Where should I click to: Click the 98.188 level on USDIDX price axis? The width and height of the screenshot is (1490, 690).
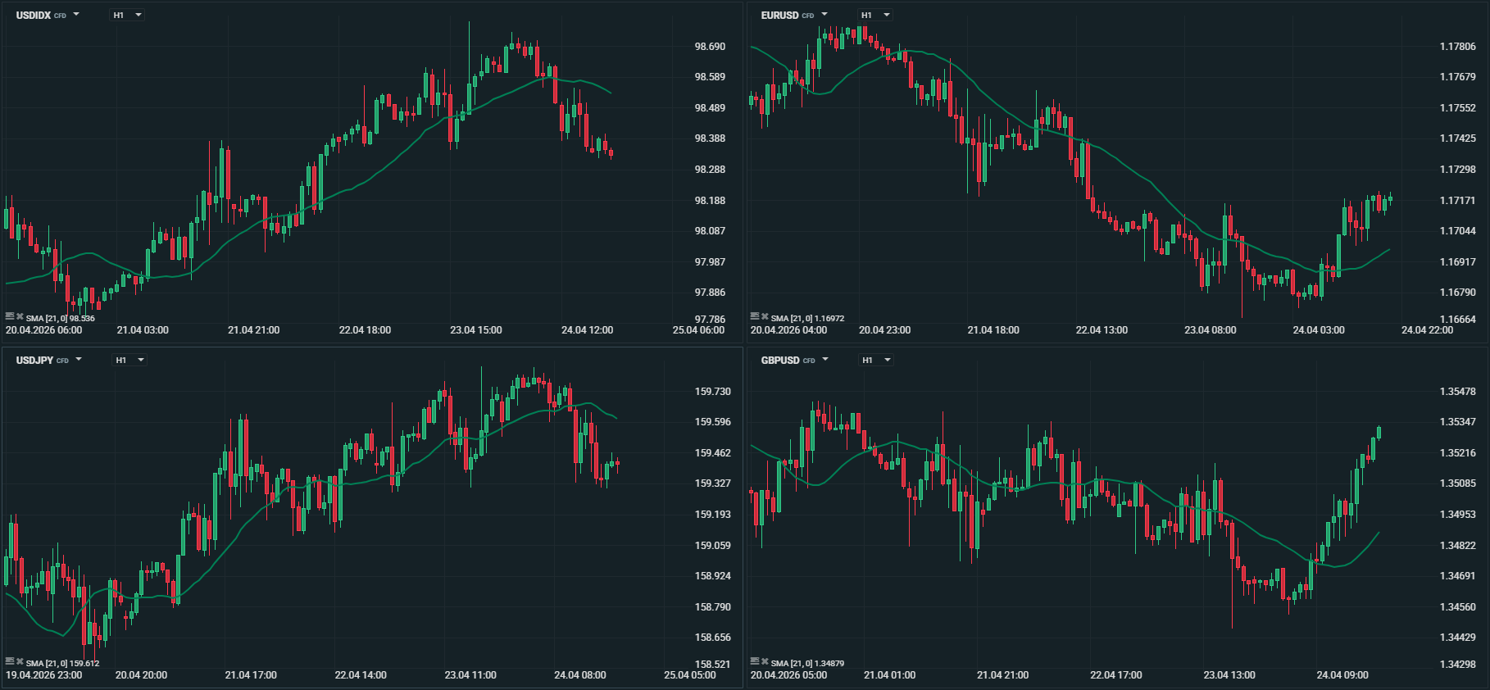[x=710, y=201]
